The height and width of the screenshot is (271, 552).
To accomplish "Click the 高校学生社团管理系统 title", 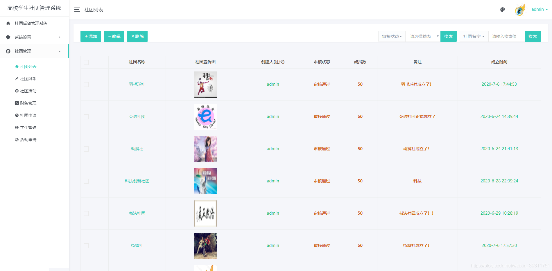I will [x=34, y=8].
